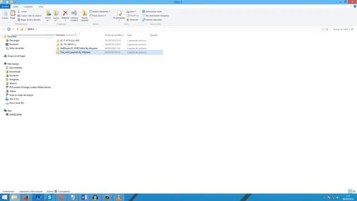Click the red X Eliminar icon
Viewport: 357px width, 201px height.
point(65,13)
